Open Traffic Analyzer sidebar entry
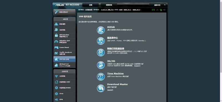Viewport: 222px width, 102px height. [64, 53]
